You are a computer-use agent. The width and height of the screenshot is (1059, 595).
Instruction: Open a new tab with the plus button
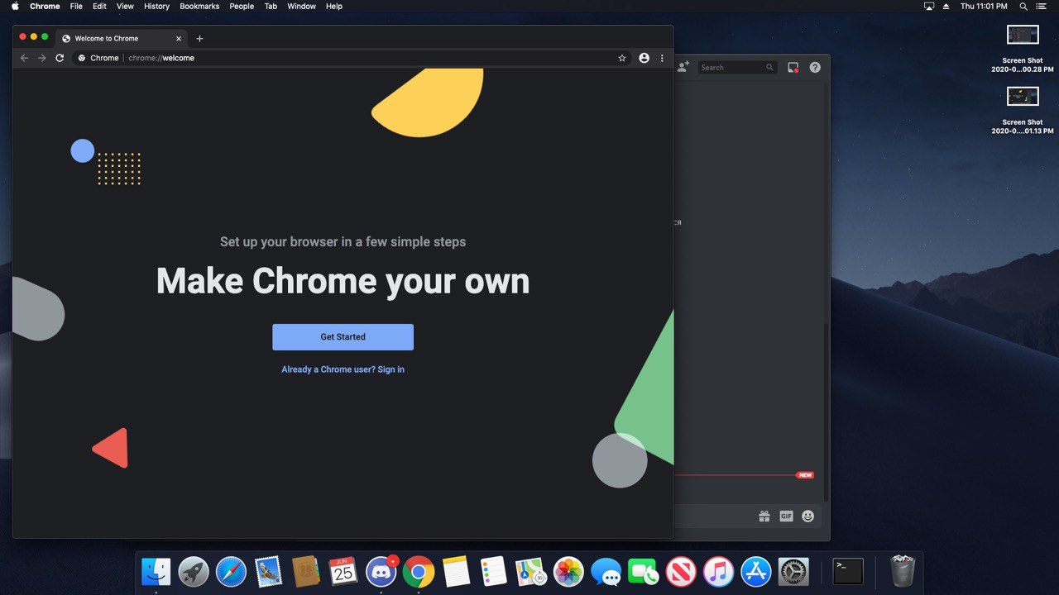[199, 39]
